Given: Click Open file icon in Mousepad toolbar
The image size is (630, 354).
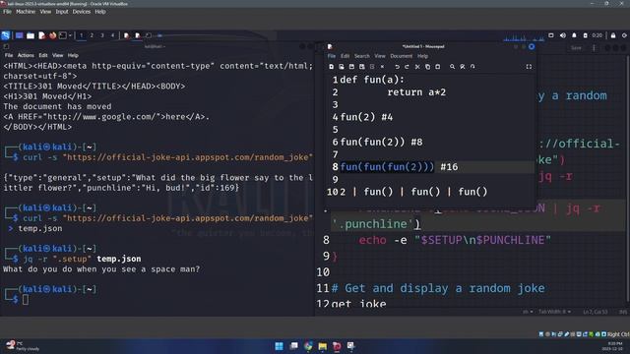Looking at the screenshot, I should click(342, 67).
